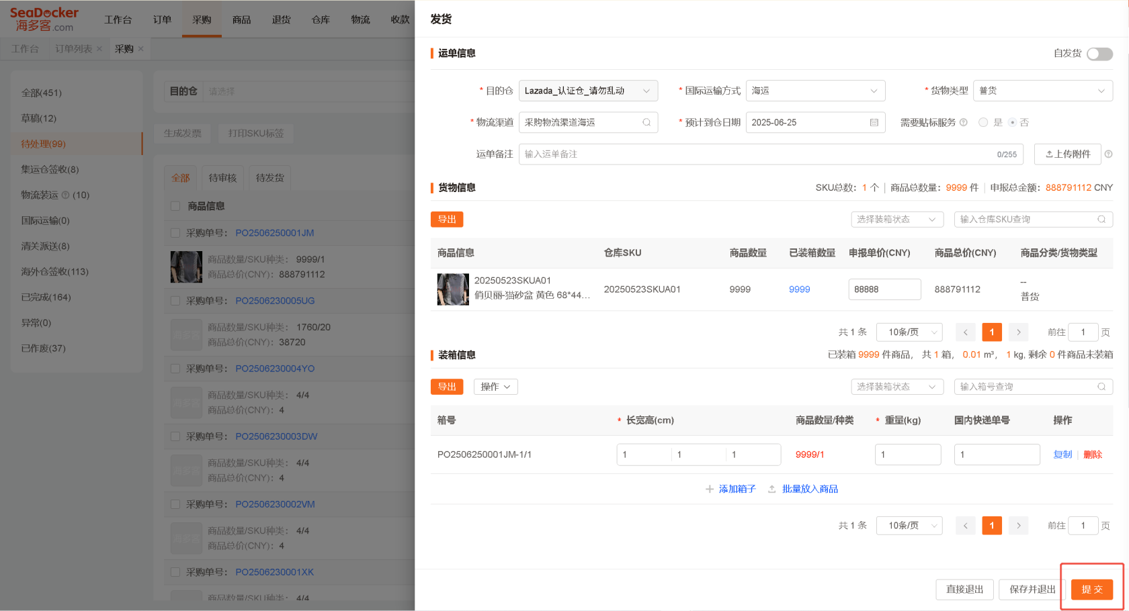
Task: Focus the 国内快递单号 input field
Action: 997,455
